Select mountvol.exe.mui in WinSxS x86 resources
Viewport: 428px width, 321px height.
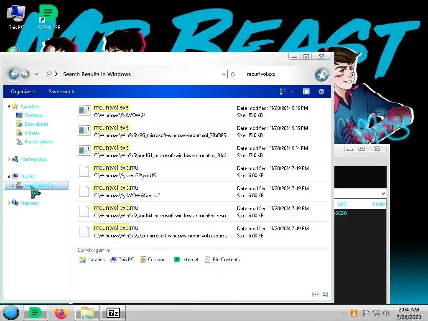(202, 232)
